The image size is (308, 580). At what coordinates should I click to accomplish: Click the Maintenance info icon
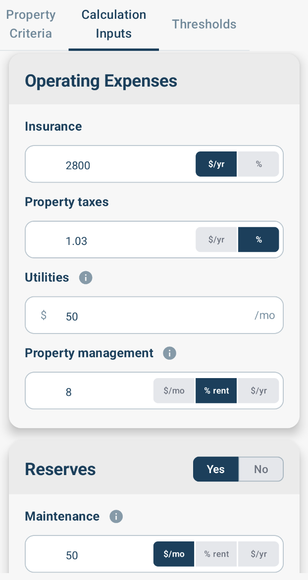[116, 516]
